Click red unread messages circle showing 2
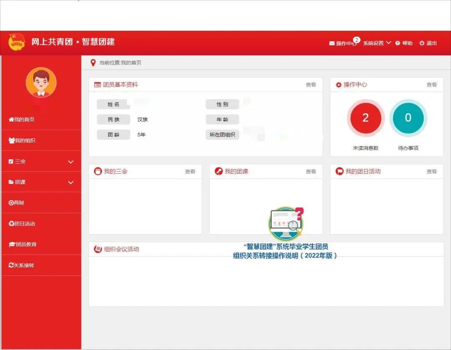 pyautogui.click(x=365, y=118)
